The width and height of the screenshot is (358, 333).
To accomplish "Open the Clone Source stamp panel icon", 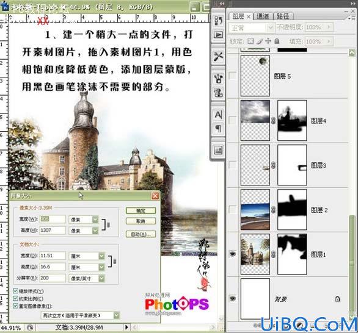I will 218,93.
